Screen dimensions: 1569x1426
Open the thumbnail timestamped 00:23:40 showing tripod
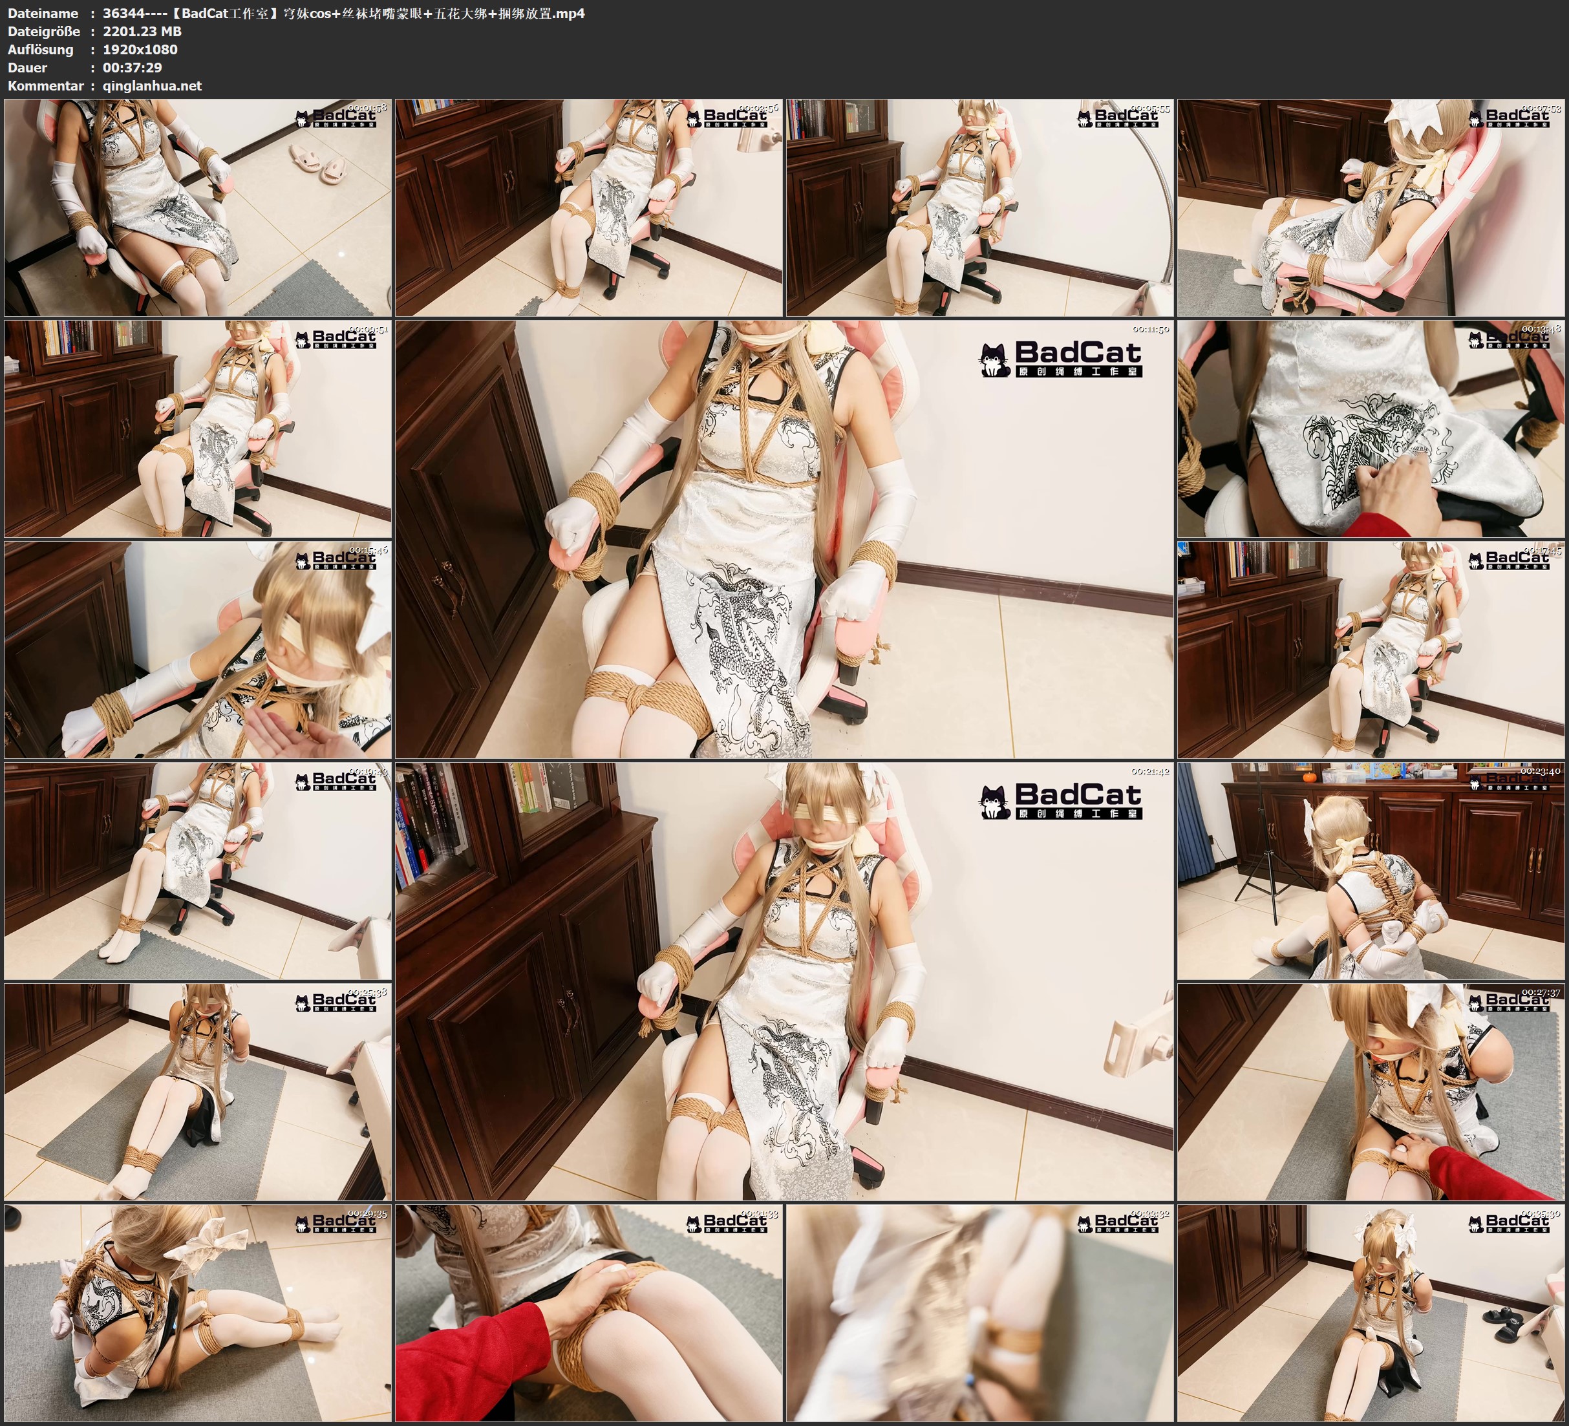[1371, 871]
